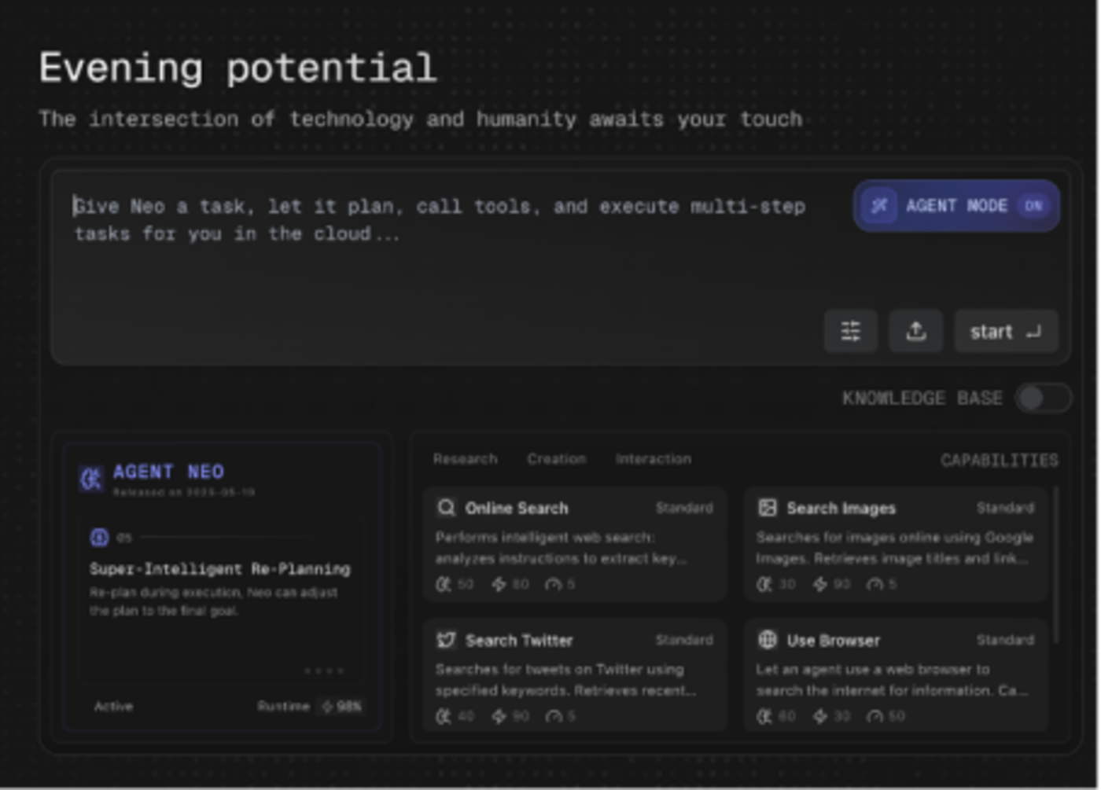Select the Search Images capability title
Image resolution: width=1101 pixels, height=790 pixels.
pyautogui.click(x=841, y=509)
